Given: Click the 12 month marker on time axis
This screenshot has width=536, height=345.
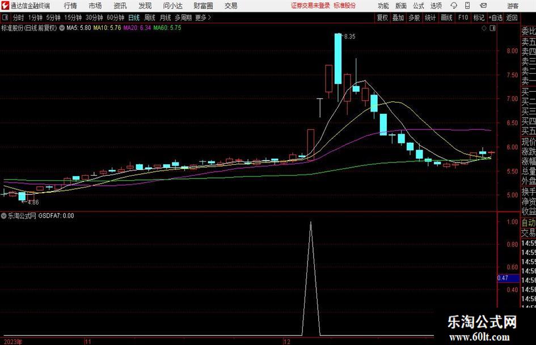Looking at the screenshot, I should click(286, 342).
